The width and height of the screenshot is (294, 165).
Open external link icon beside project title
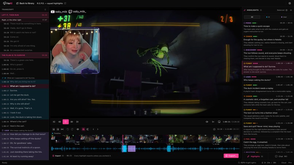point(65,3)
